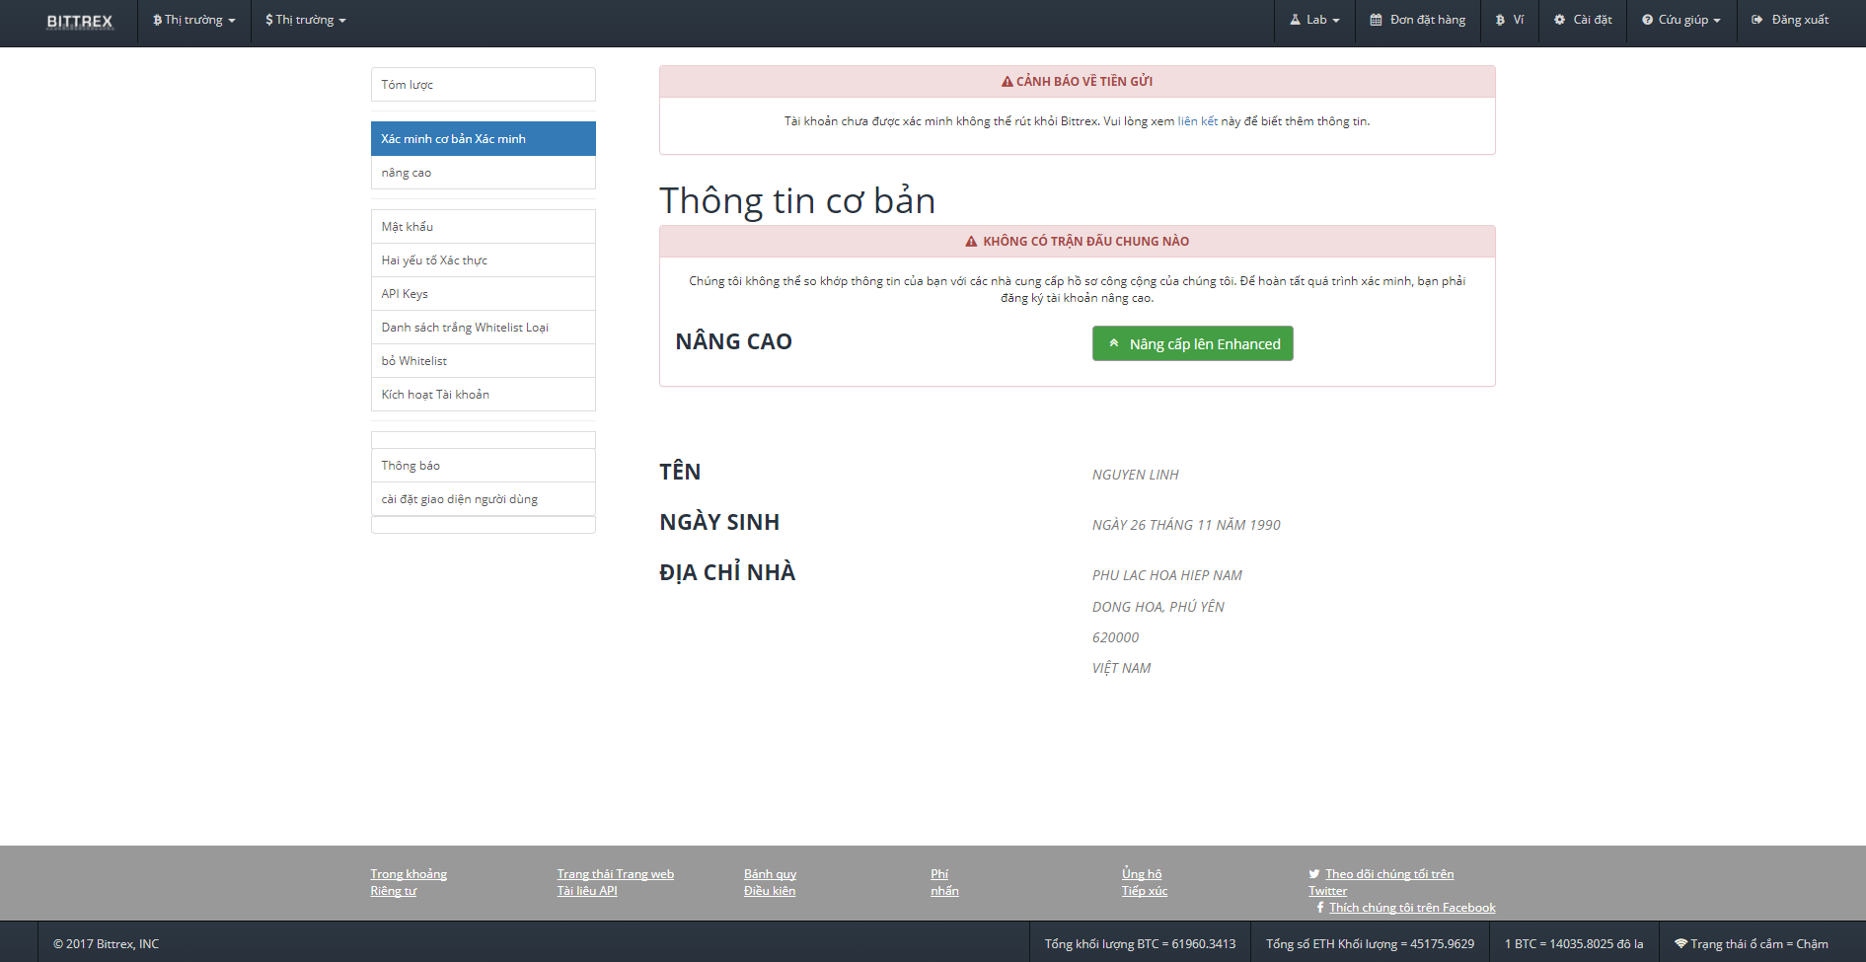Click the sign-out arrow icon

(1756, 20)
